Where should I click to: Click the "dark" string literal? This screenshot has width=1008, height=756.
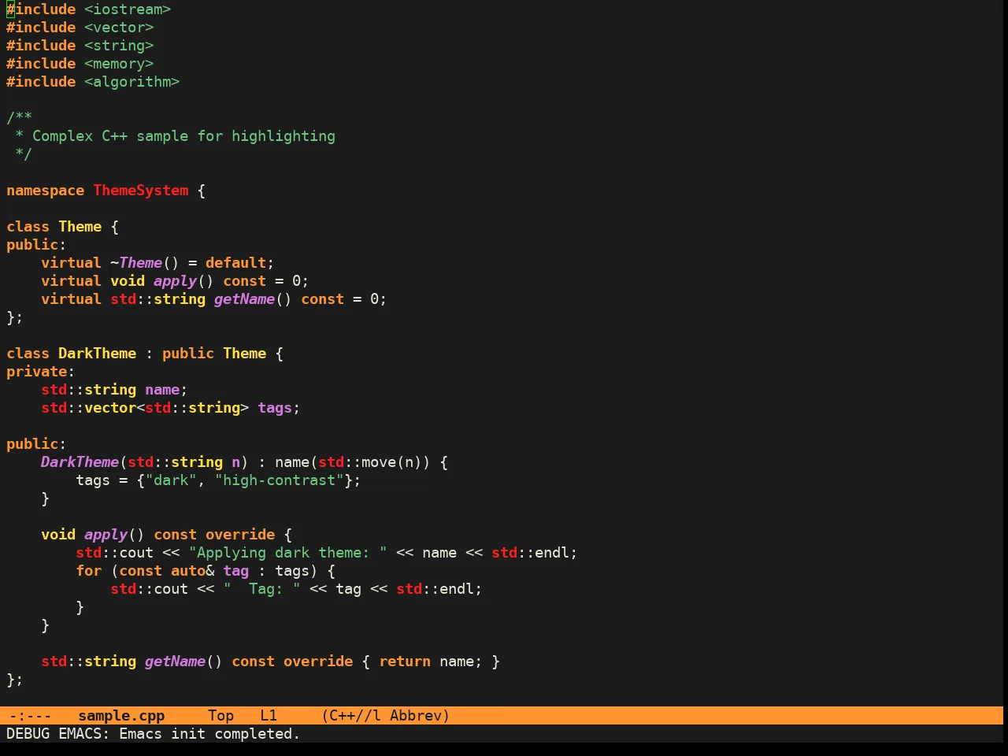pos(171,480)
